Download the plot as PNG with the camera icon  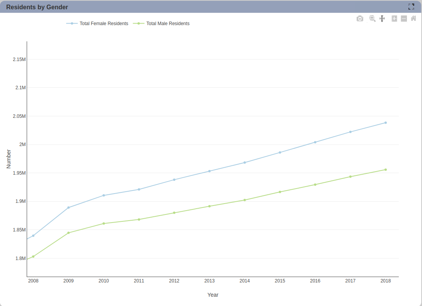point(360,19)
